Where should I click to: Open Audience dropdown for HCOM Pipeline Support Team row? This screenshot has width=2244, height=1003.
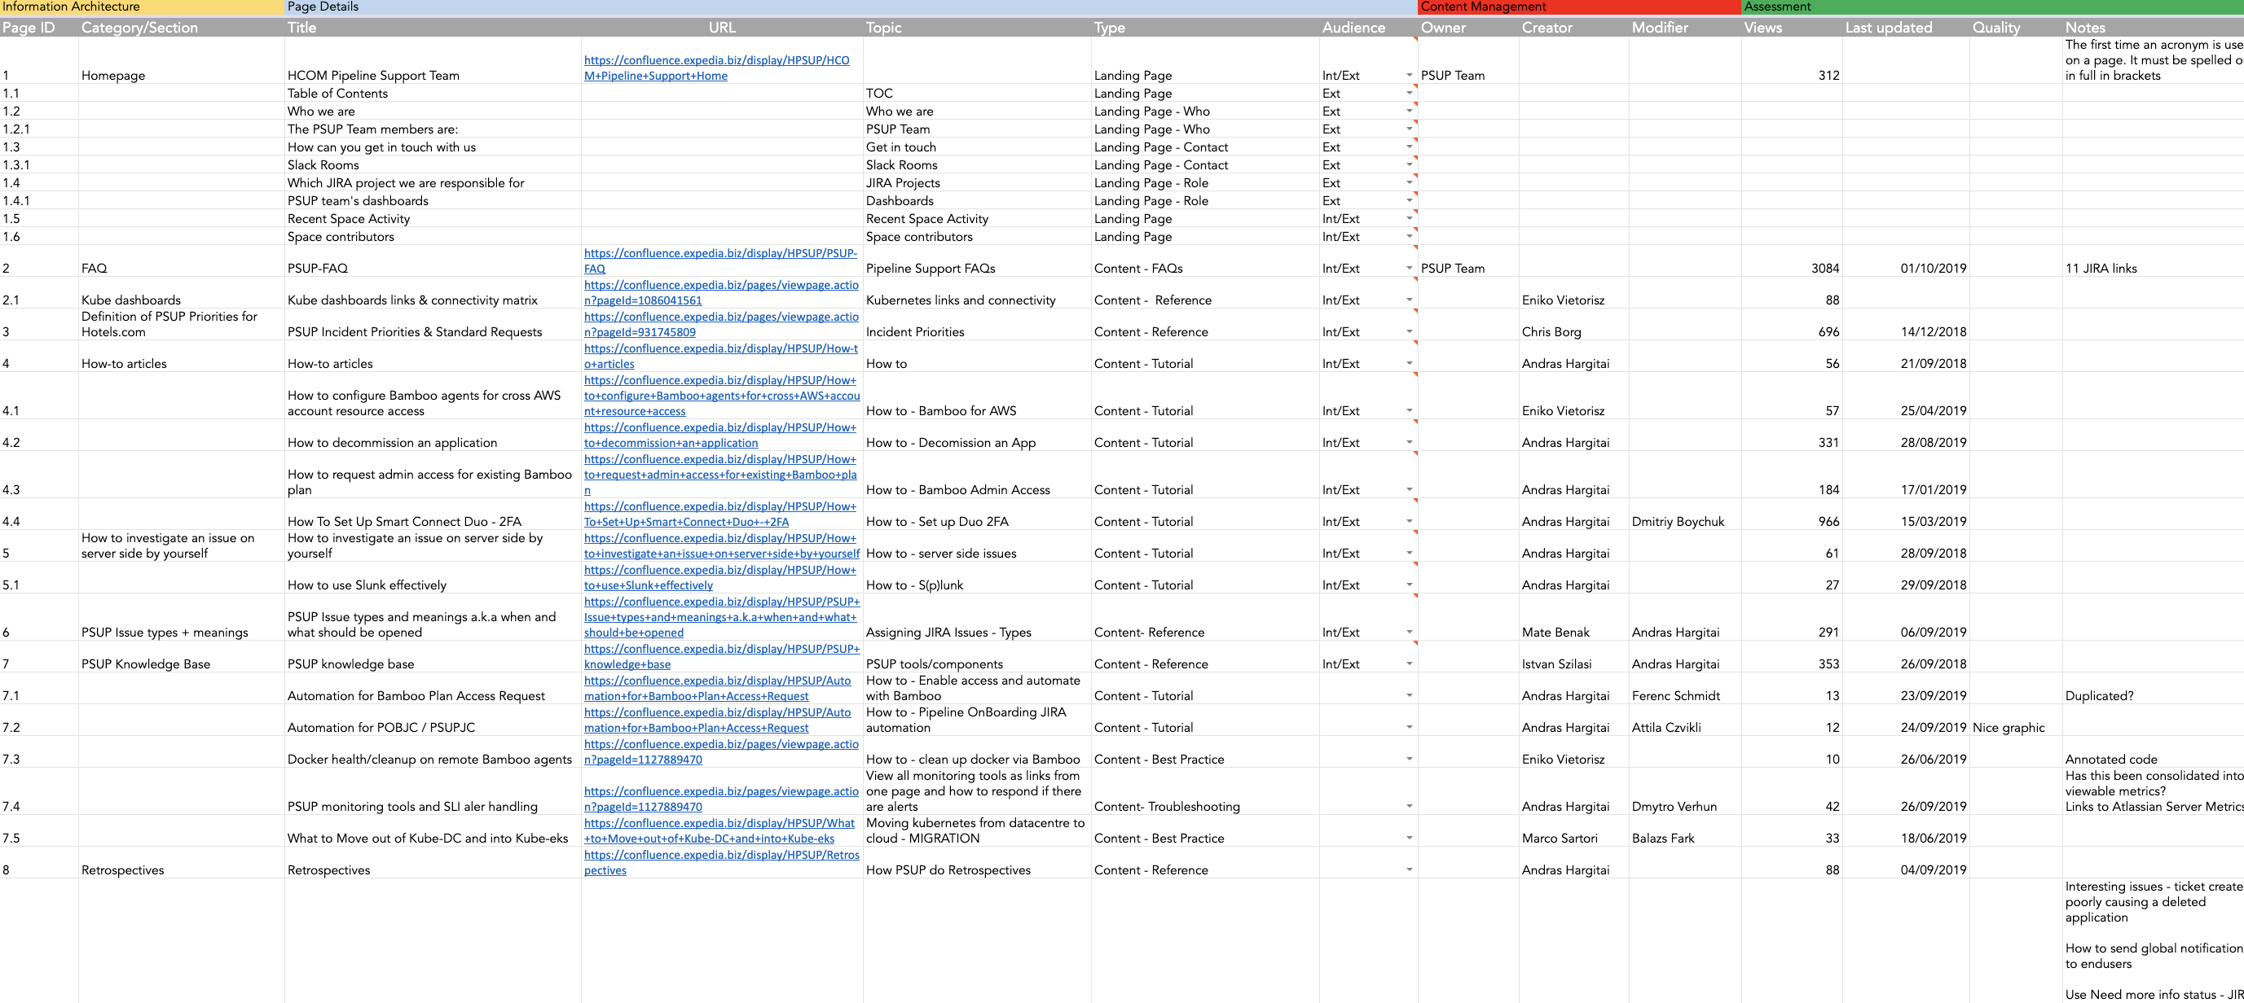[1409, 76]
